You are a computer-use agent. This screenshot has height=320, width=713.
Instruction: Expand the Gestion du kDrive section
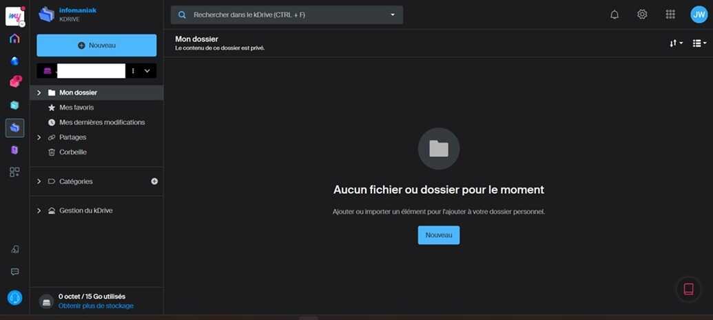pos(39,210)
